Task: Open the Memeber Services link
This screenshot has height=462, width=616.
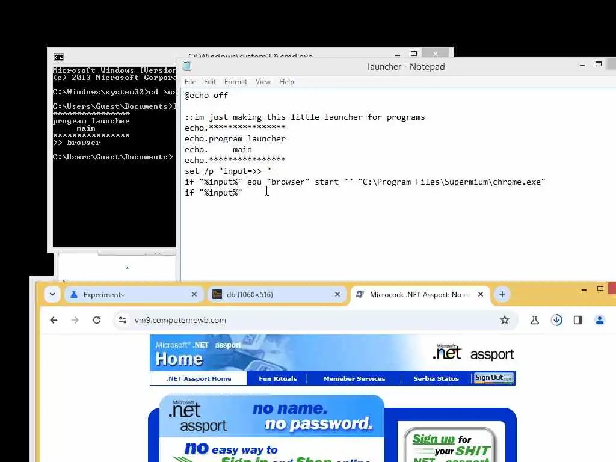Action: (x=354, y=379)
